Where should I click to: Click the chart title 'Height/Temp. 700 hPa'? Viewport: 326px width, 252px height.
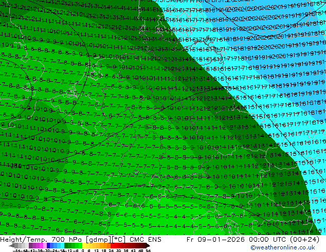click(40, 240)
